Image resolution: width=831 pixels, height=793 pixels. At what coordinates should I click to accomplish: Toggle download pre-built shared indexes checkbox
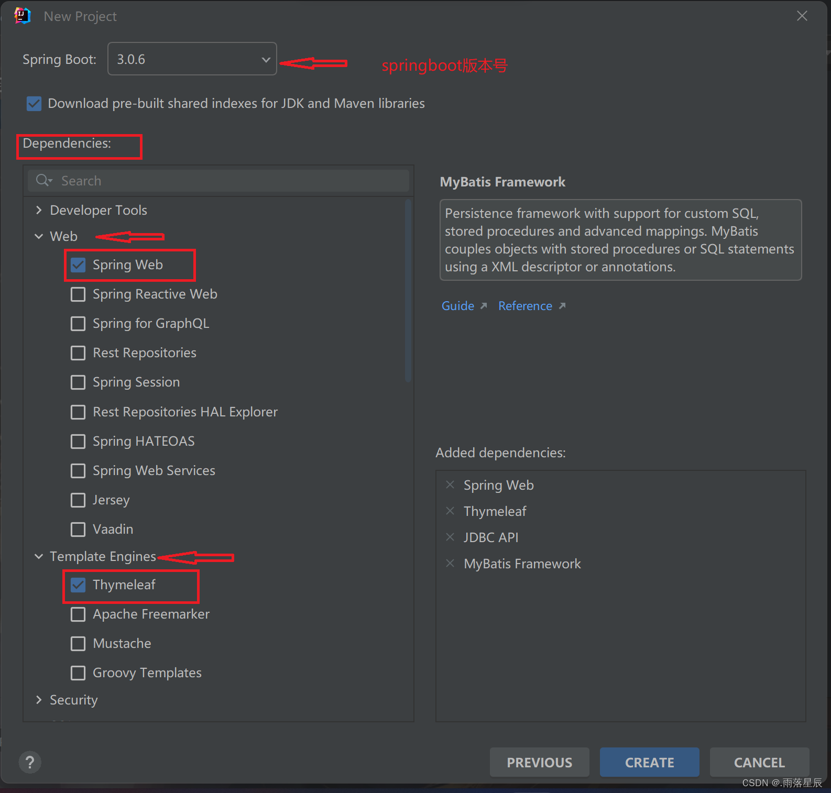(34, 103)
